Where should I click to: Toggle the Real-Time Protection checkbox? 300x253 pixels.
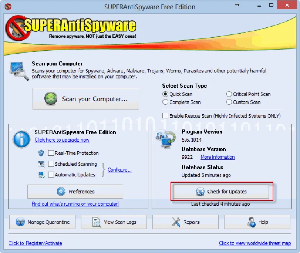(x=51, y=153)
